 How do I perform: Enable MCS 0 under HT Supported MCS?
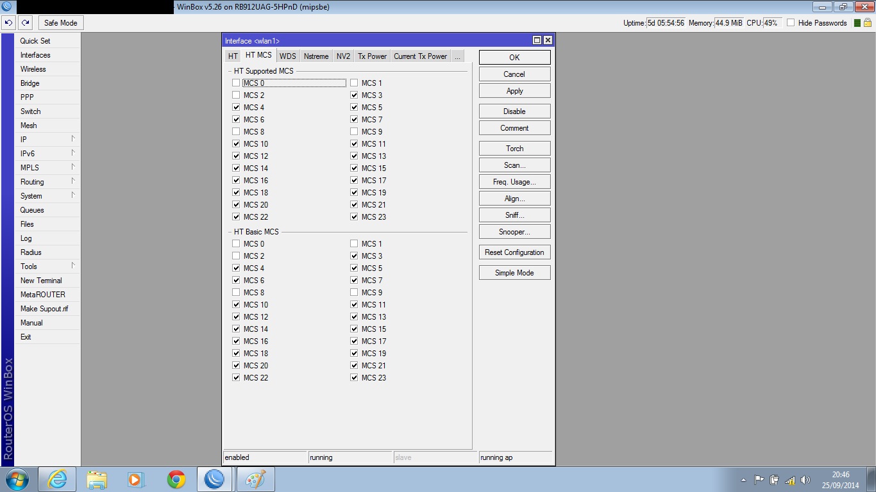click(x=236, y=83)
